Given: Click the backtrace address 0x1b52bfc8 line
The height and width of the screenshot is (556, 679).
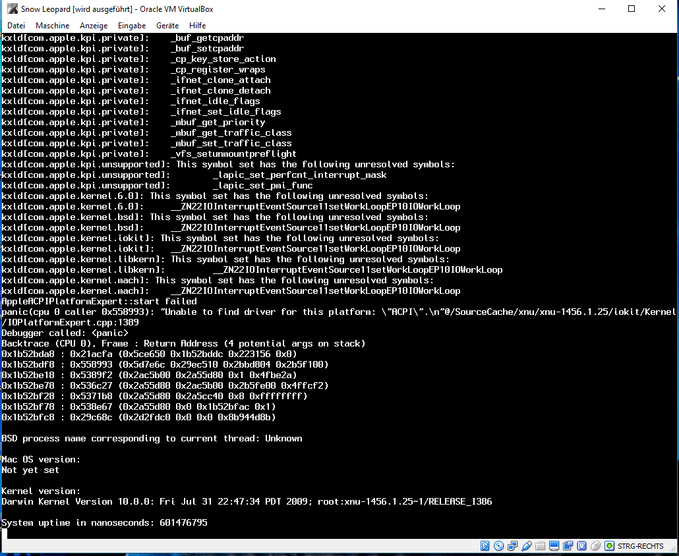Looking at the screenshot, I should [138, 417].
